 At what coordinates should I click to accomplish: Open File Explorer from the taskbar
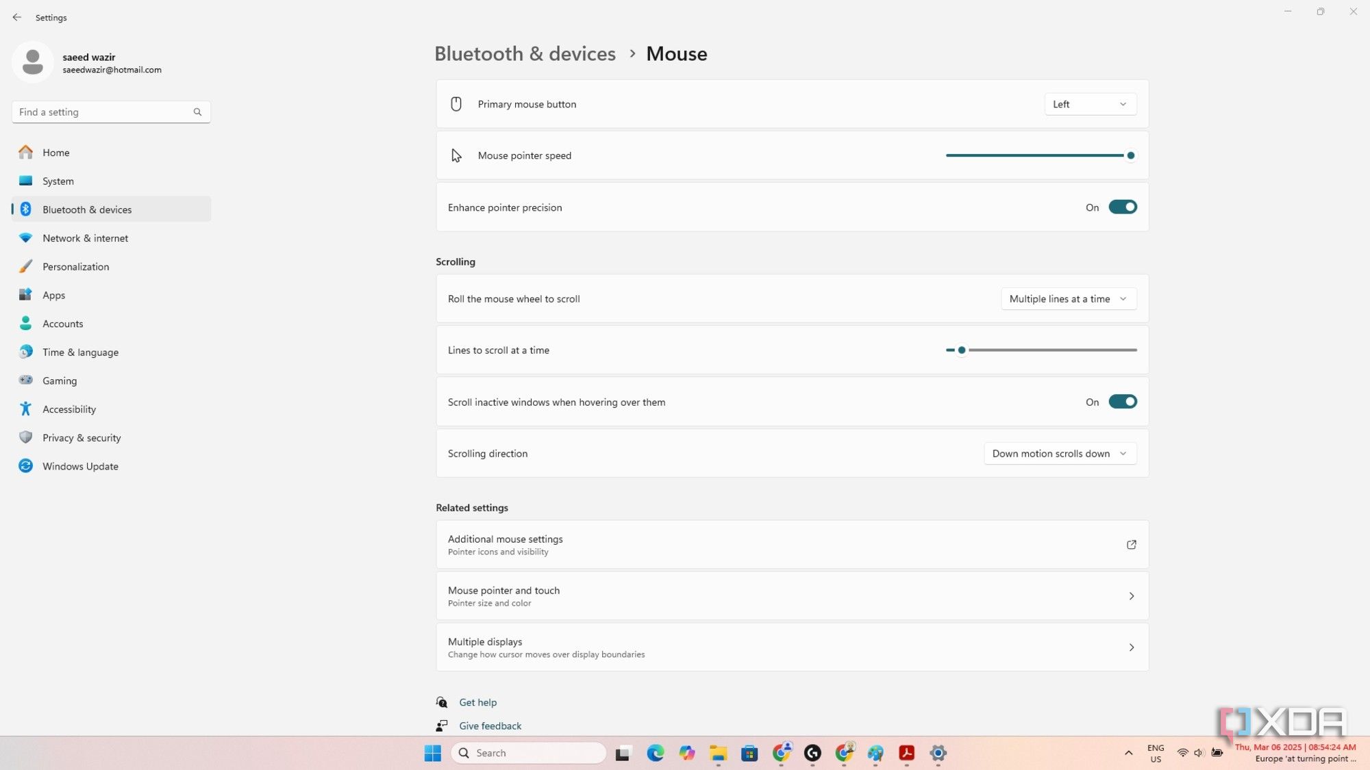click(x=717, y=753)
